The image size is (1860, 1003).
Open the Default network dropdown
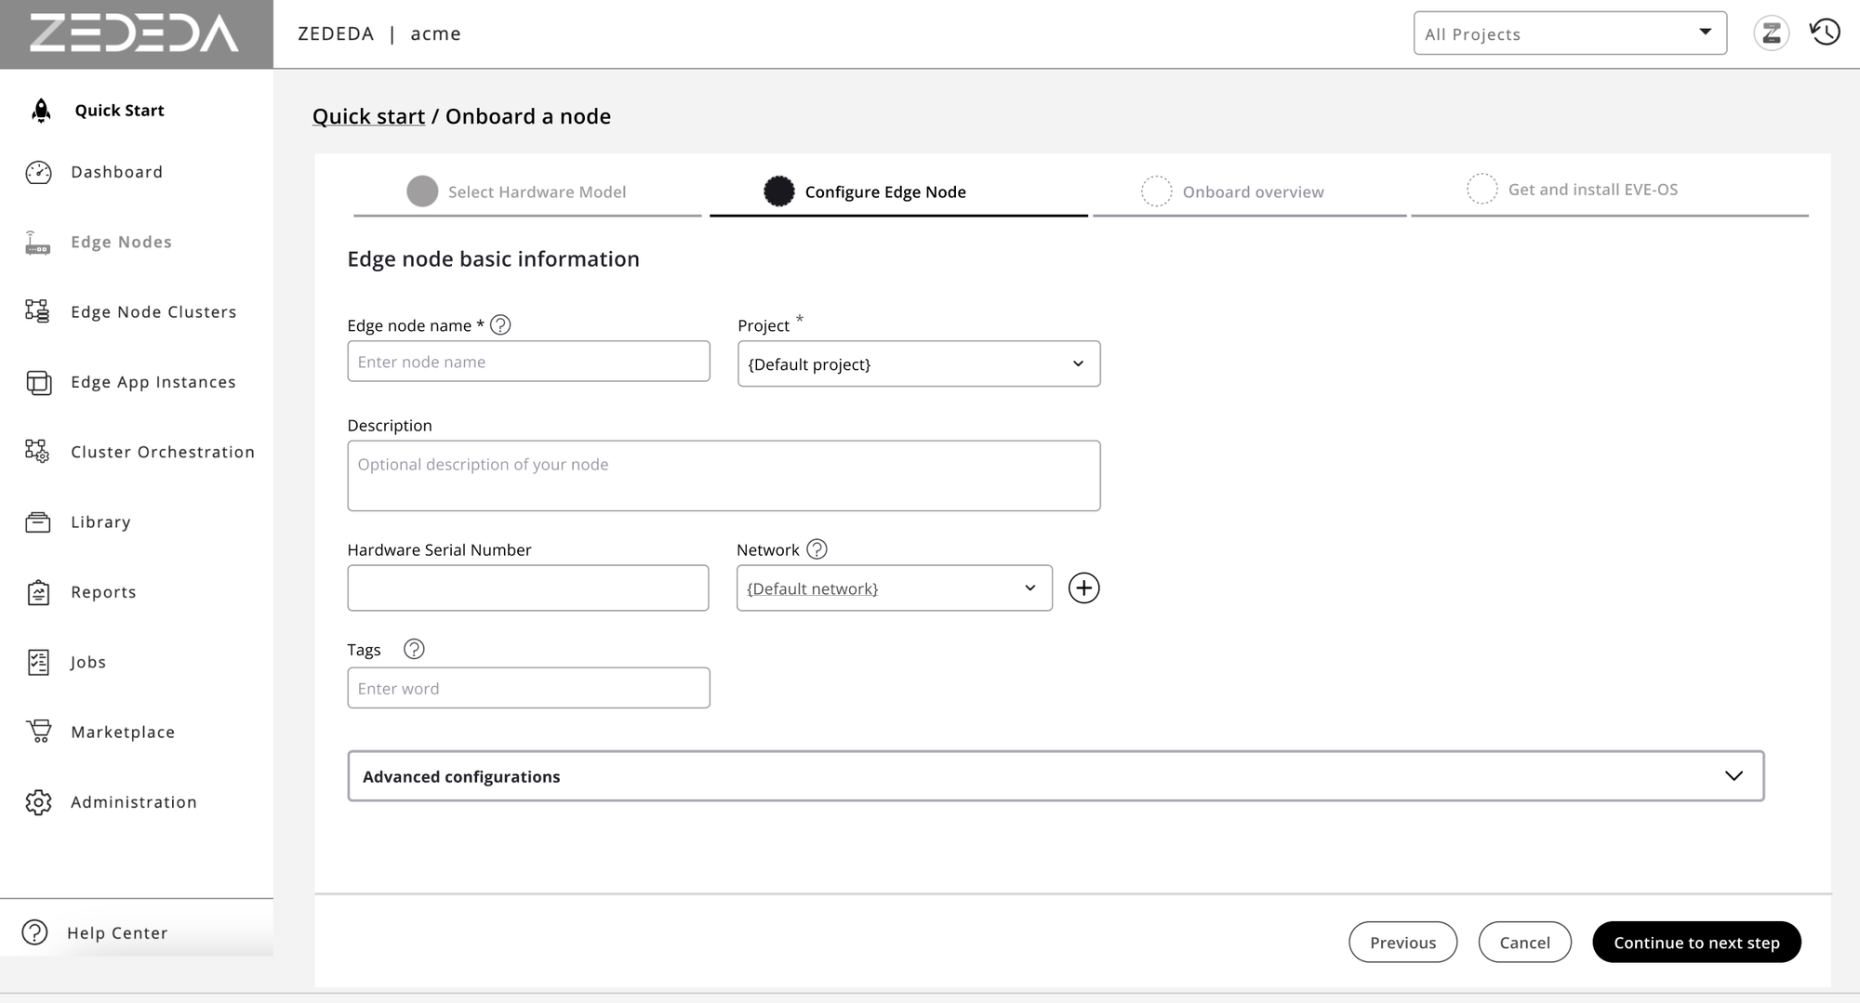click(893, 587)
